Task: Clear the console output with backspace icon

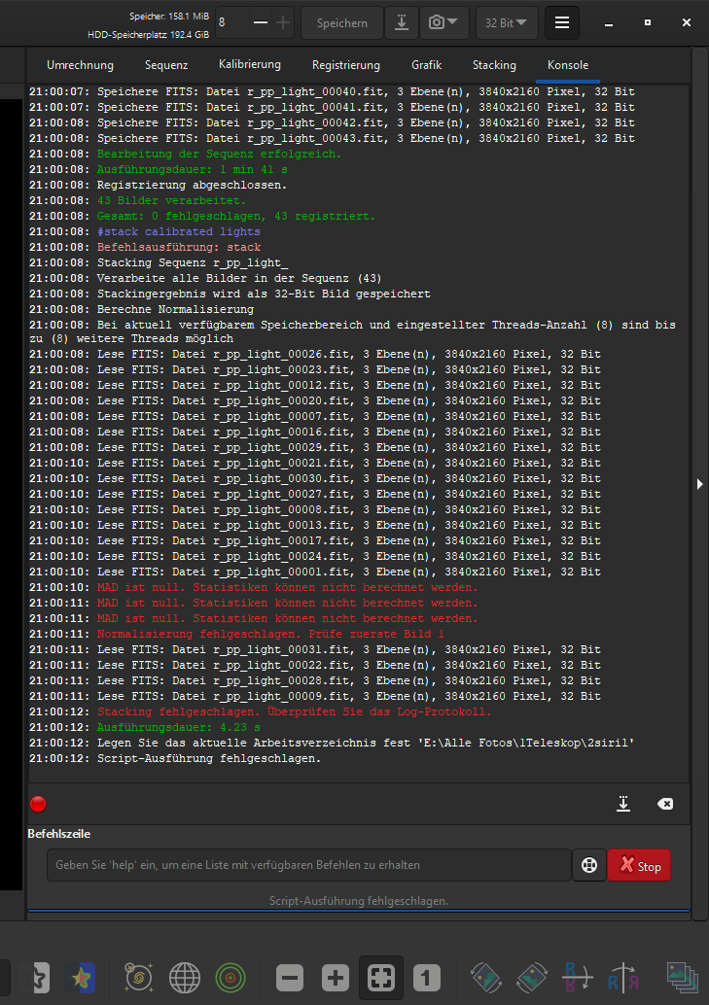Action: (665, 804)
